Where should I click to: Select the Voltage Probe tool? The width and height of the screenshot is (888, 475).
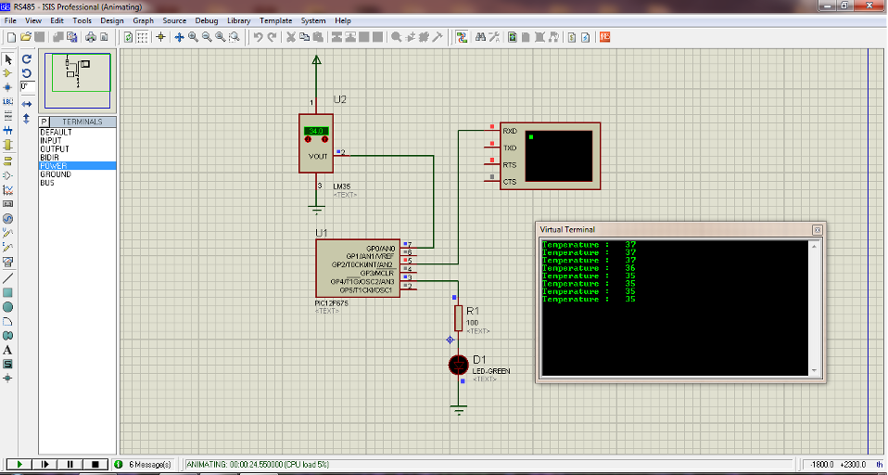(x=8, y=233)
